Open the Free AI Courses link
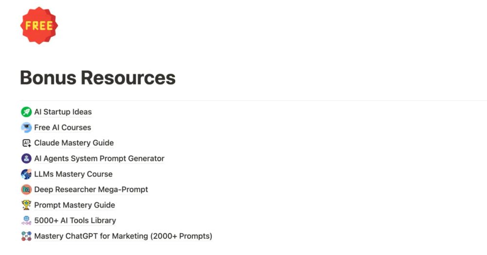487x255 pixels. (x=63, y=127)
